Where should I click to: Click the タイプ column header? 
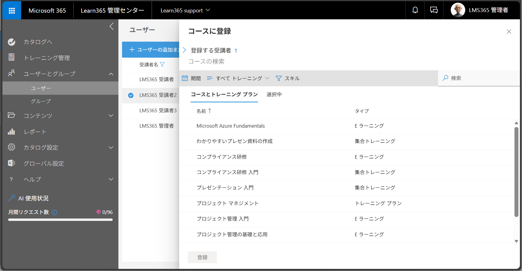coord(362,111)
